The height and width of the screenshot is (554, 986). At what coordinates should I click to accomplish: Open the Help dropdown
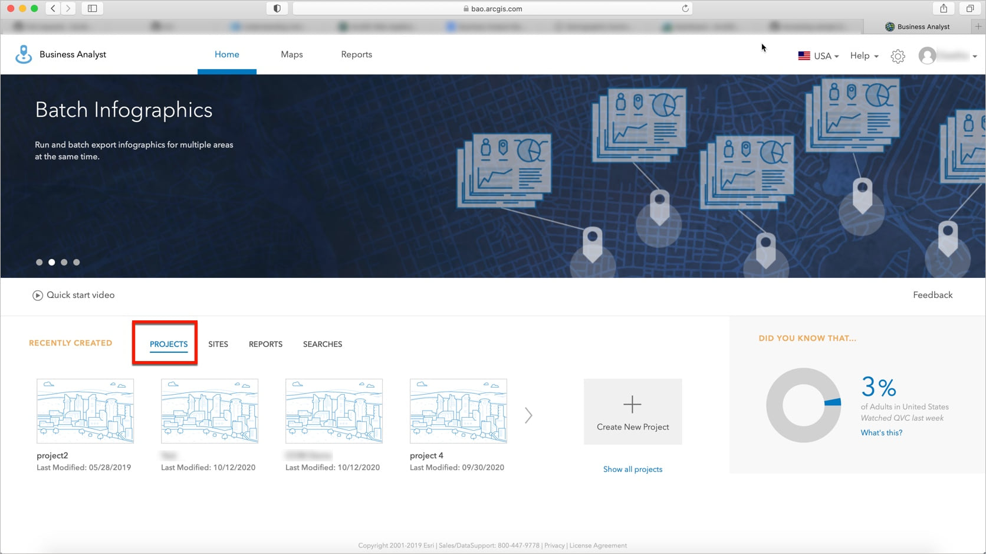pos(863,55)
